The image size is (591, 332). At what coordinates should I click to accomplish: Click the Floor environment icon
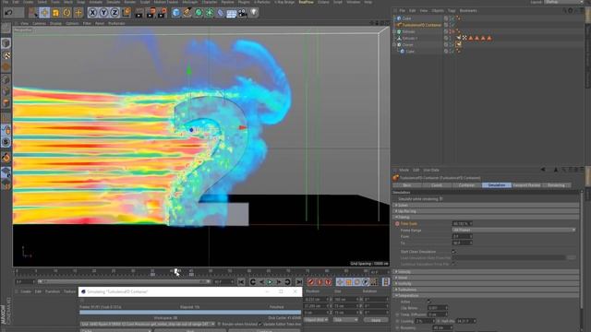232,14
